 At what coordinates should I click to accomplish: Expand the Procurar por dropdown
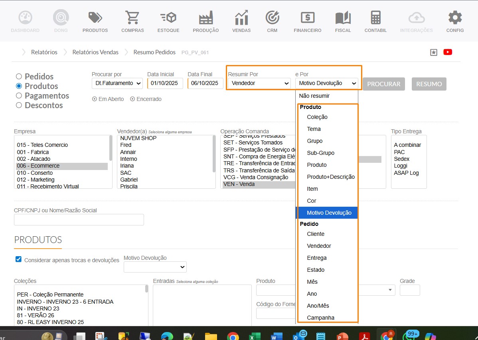(x=117, y=83)
